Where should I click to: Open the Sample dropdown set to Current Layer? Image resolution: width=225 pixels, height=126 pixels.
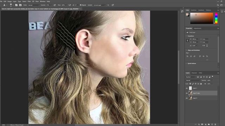pos(99,5)
